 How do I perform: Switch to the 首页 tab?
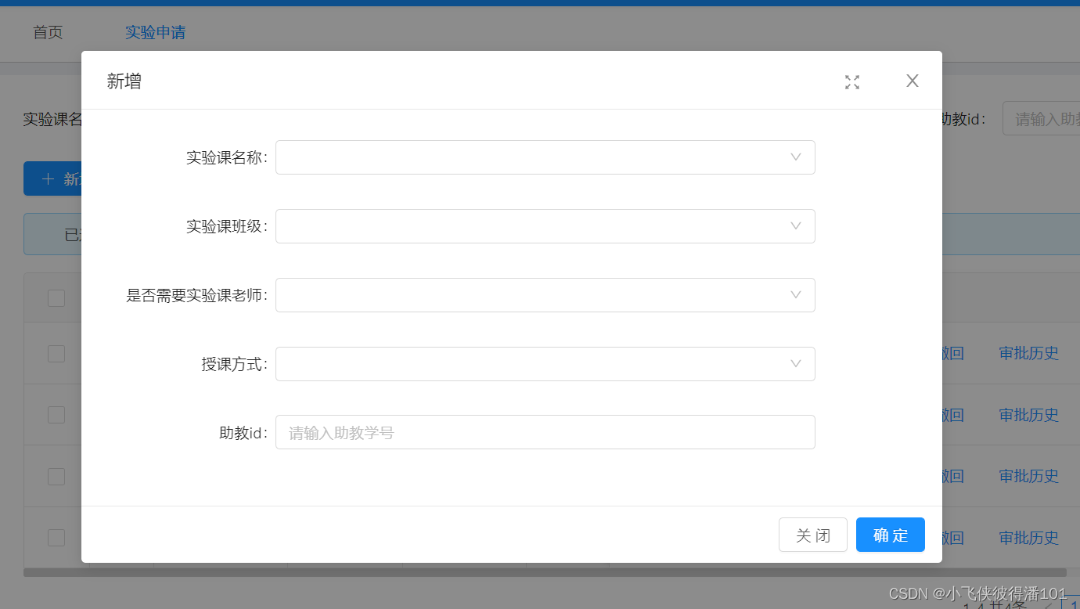[47, 32]
